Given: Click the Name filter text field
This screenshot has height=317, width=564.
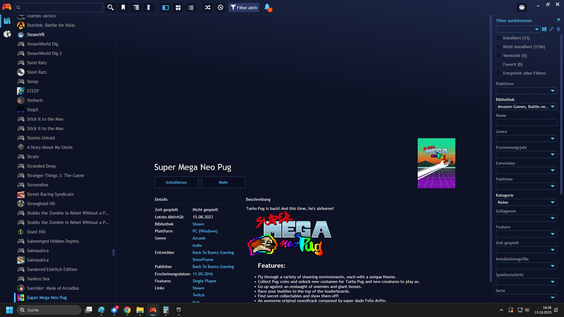Looking at the screenshot, I should 526,122.
